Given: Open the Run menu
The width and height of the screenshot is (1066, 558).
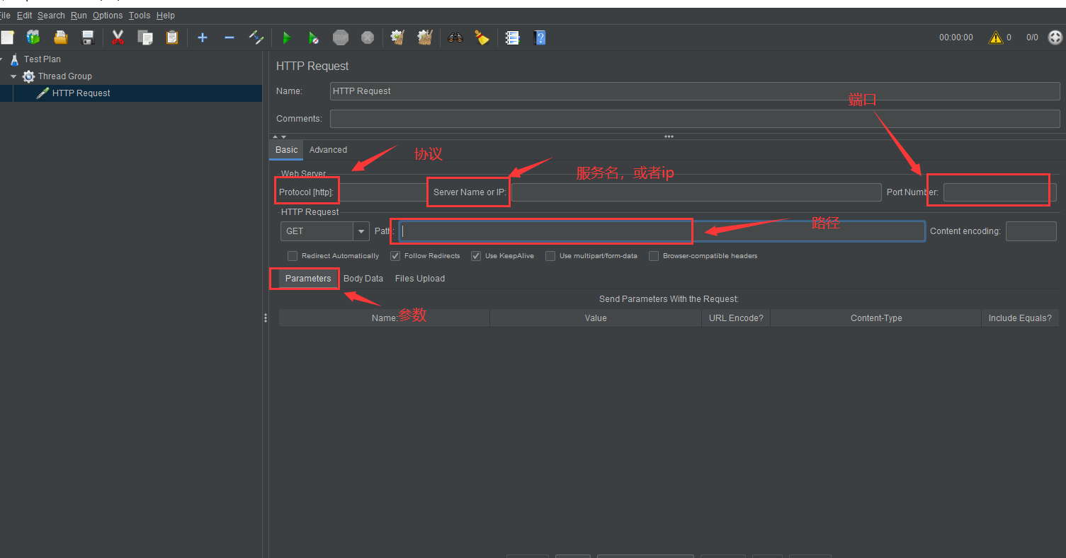Looking at the screenshot, I should click(79, 16).
